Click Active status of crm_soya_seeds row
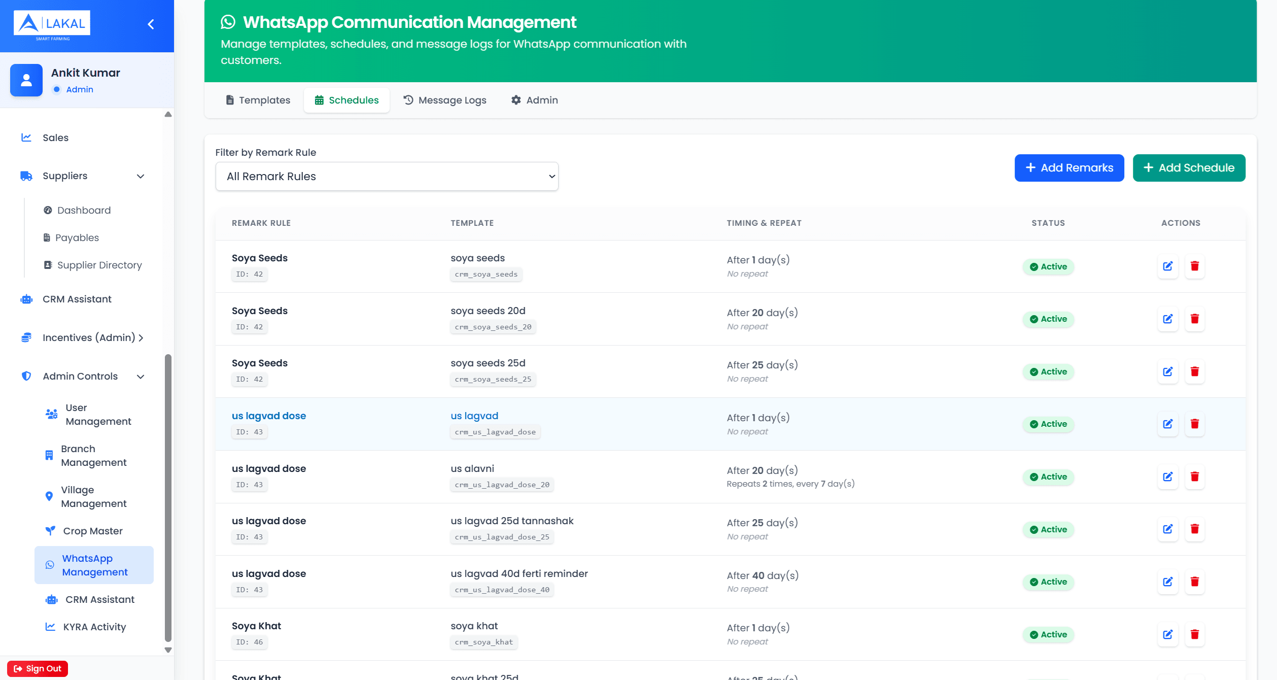 (x=1048, y=266)
